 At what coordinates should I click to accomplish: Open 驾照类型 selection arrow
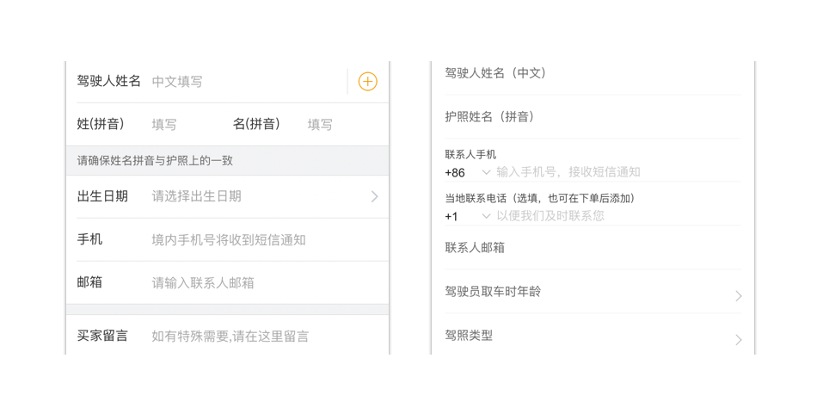(x=738, y=339)
